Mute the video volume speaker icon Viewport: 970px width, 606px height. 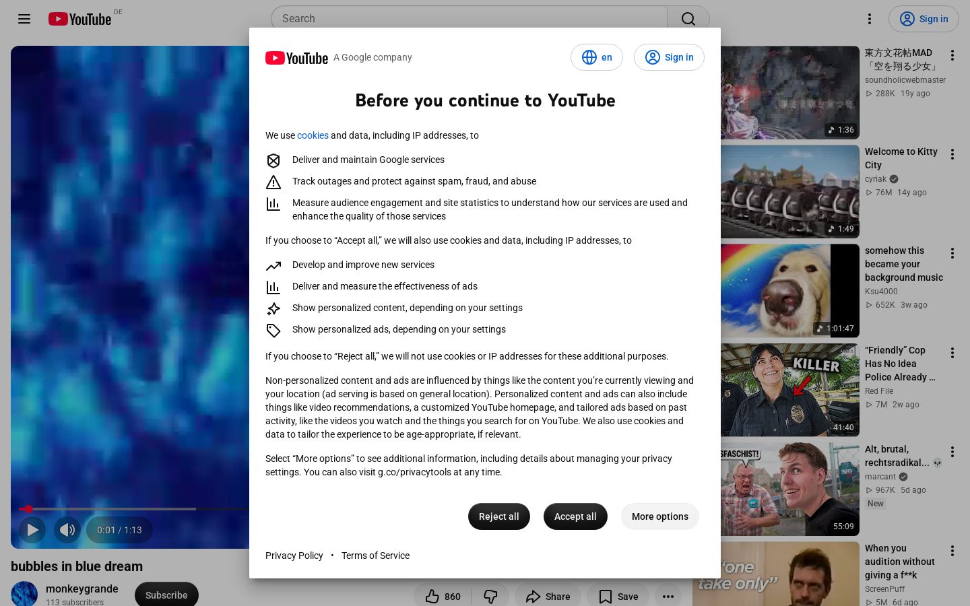(x=67, y=530)
